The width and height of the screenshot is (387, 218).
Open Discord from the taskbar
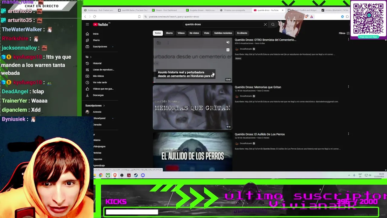143,175
